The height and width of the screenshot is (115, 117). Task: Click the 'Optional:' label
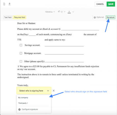(100, 17)
